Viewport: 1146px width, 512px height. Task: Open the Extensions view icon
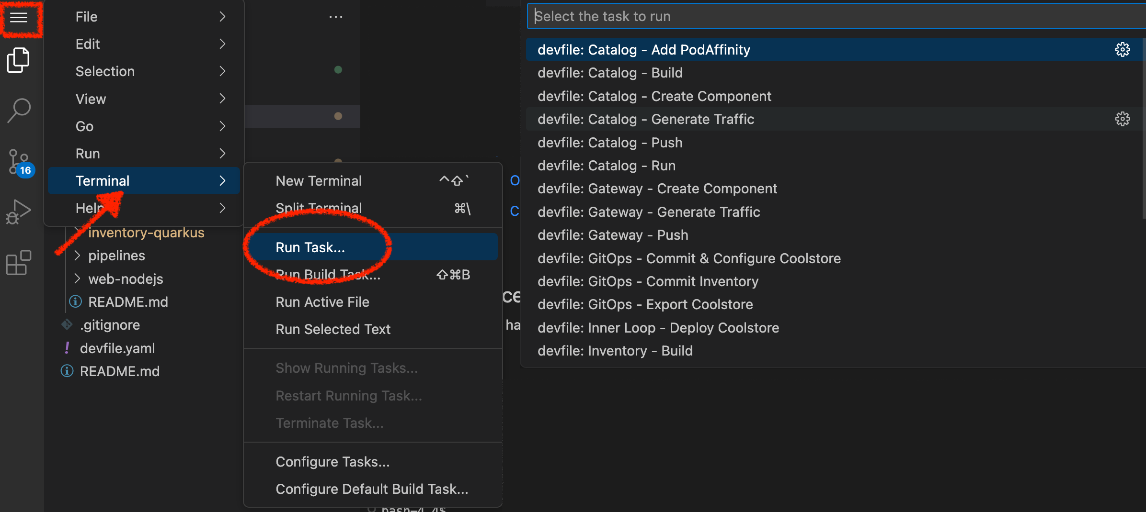point(19,262)
